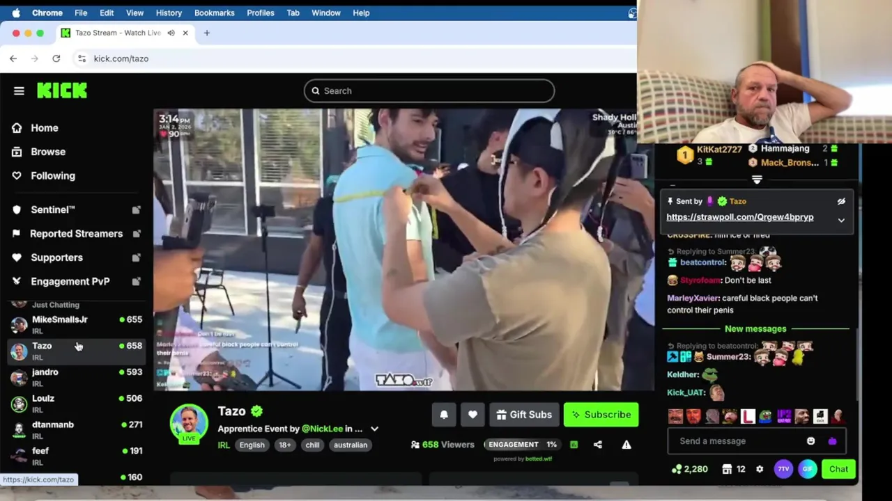Screen dimensions: 892x501
Task: Select the 18+ tag
Action: 285,445
